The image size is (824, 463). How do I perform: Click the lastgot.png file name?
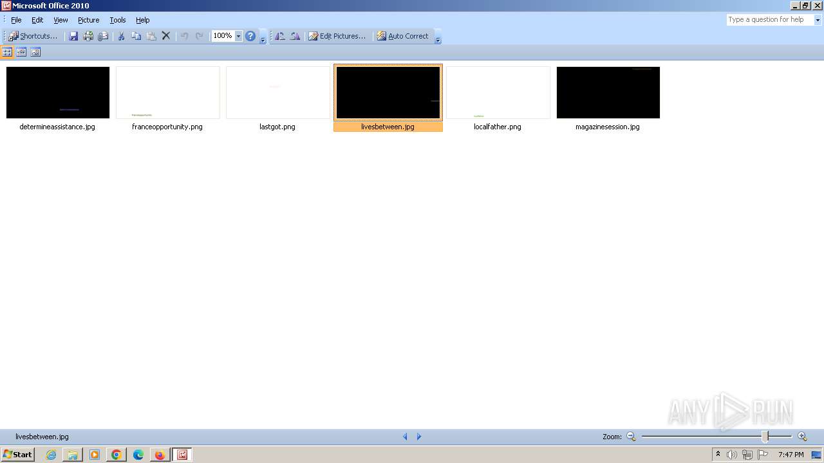(277, 127)
